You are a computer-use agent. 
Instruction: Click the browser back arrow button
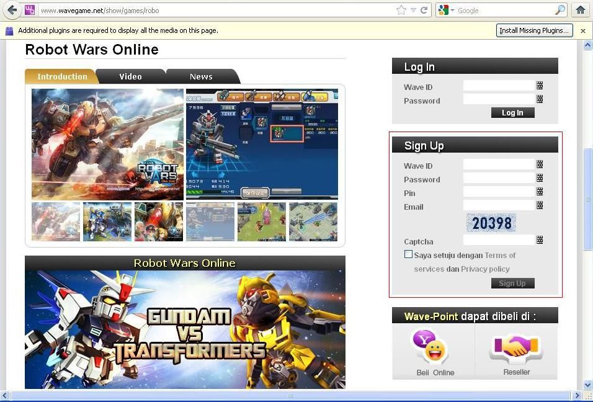click(12, 10)
